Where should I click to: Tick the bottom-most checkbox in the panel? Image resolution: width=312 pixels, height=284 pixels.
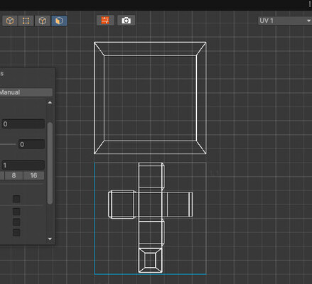point(16,232)
